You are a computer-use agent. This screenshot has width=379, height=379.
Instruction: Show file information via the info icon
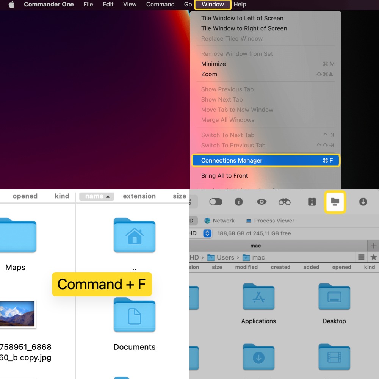click(238, 202)
